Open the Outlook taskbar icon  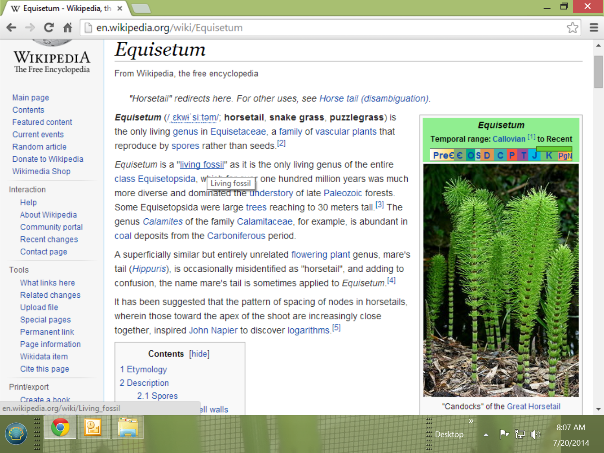93,428
